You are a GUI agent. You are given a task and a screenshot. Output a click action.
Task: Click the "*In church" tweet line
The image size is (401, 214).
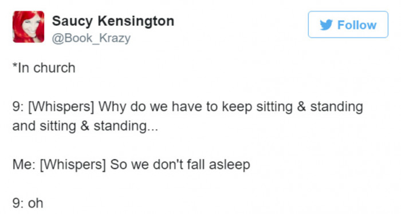[44, 68]
